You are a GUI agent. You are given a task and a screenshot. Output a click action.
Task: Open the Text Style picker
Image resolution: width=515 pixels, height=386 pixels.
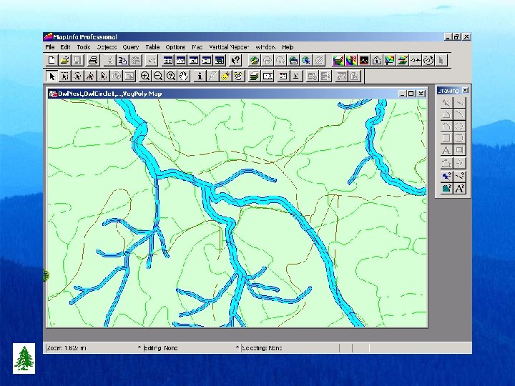[x=459, y=189]
